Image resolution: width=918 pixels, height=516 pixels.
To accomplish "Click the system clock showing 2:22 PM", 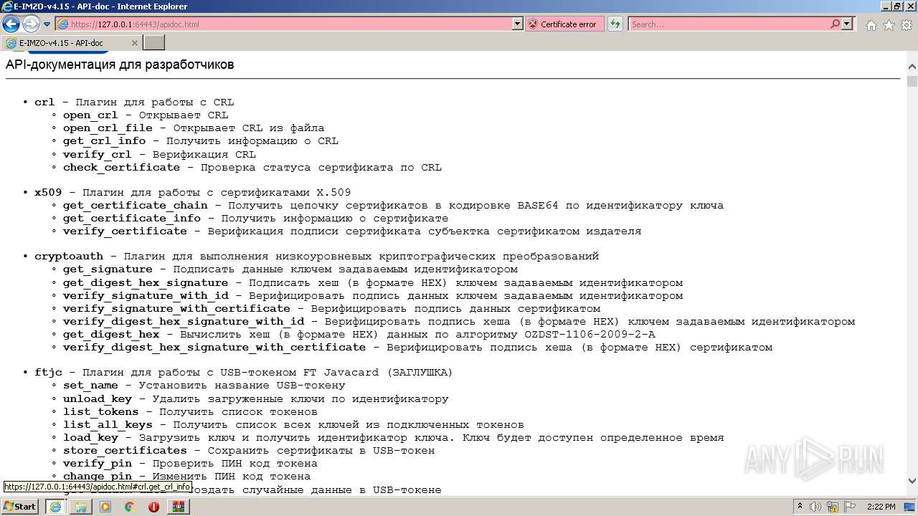I will [x=880, y=507].
